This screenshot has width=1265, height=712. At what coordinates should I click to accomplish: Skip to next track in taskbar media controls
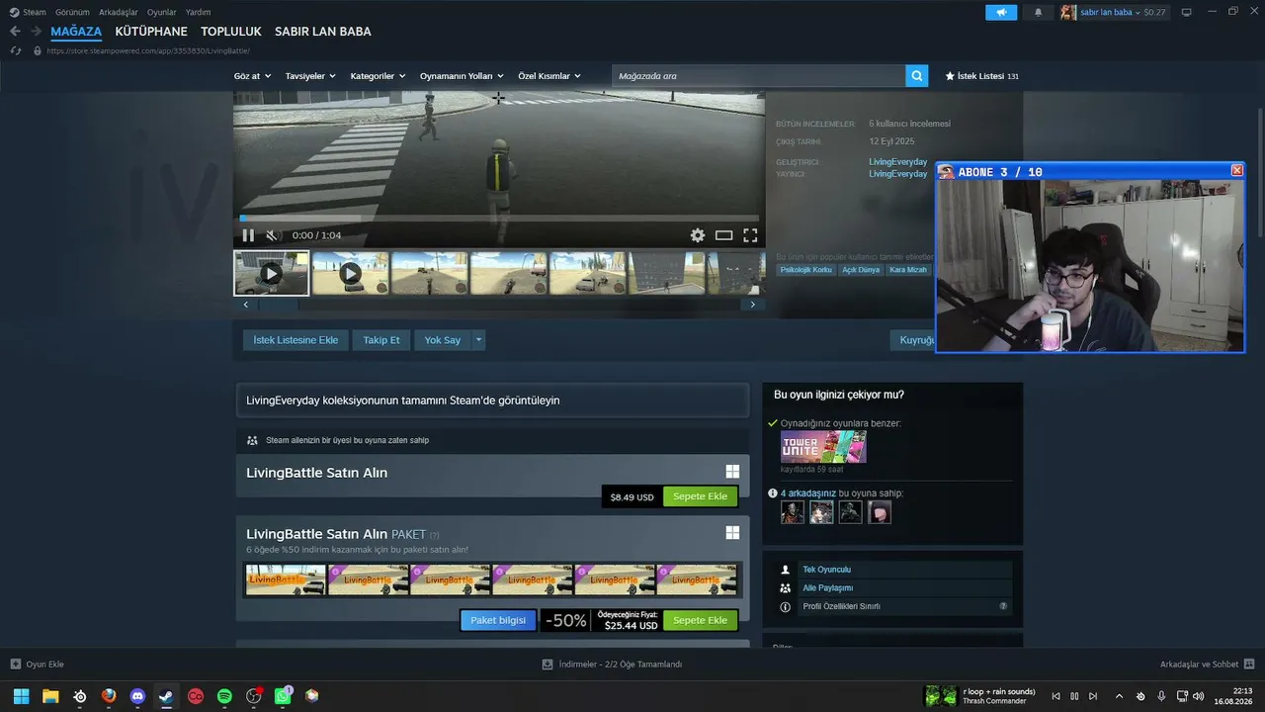coord(1094,696)
